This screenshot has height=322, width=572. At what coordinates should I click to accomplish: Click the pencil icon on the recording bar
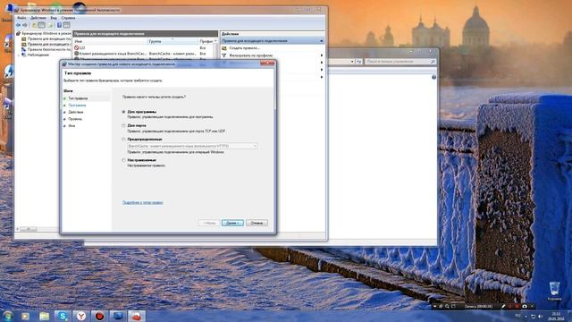click(503, 306)
